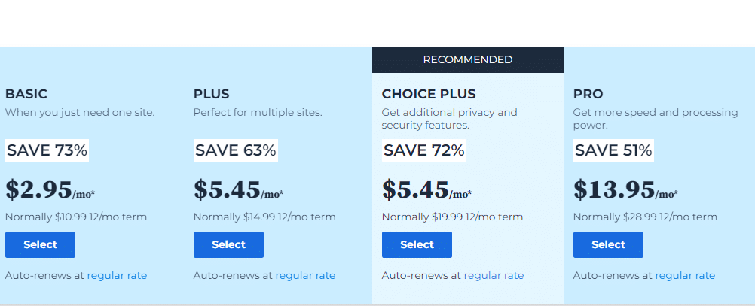View regular rate link under Pro

(x=685, y=276)
